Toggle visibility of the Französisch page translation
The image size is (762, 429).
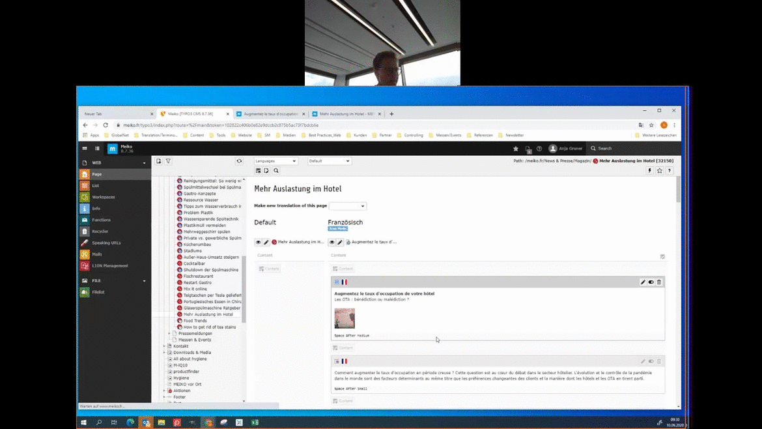[x=332, y=243]
